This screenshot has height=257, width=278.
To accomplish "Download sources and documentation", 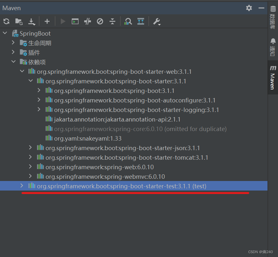I will tap(32, 21).
